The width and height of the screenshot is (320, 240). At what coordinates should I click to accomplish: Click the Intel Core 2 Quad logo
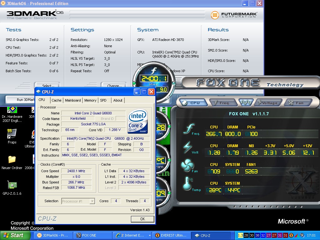tap(138, 122)
